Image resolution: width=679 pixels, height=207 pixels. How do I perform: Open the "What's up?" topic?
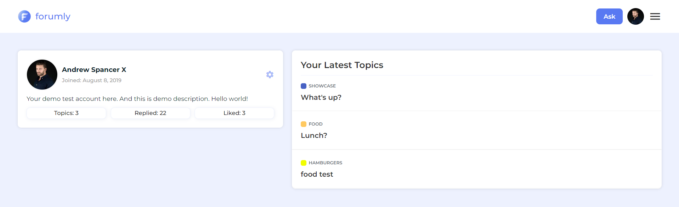coord(321,97)
